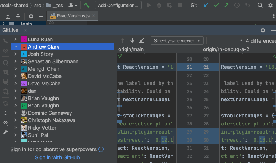Expand Luna Ruan tree node
This screenshot has height=163, width=276.
[x=15, y=39]
